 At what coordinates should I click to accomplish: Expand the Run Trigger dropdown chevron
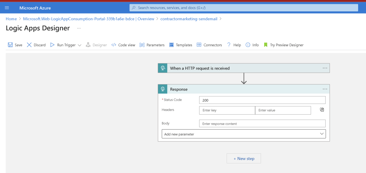(79, 45)
